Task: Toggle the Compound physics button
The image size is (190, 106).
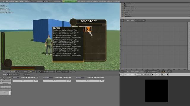Action: pos(6,87)
